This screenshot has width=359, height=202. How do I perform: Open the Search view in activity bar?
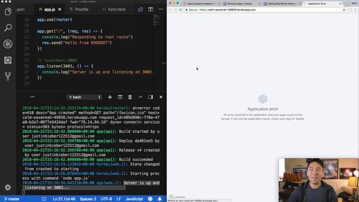pos(8,27)
